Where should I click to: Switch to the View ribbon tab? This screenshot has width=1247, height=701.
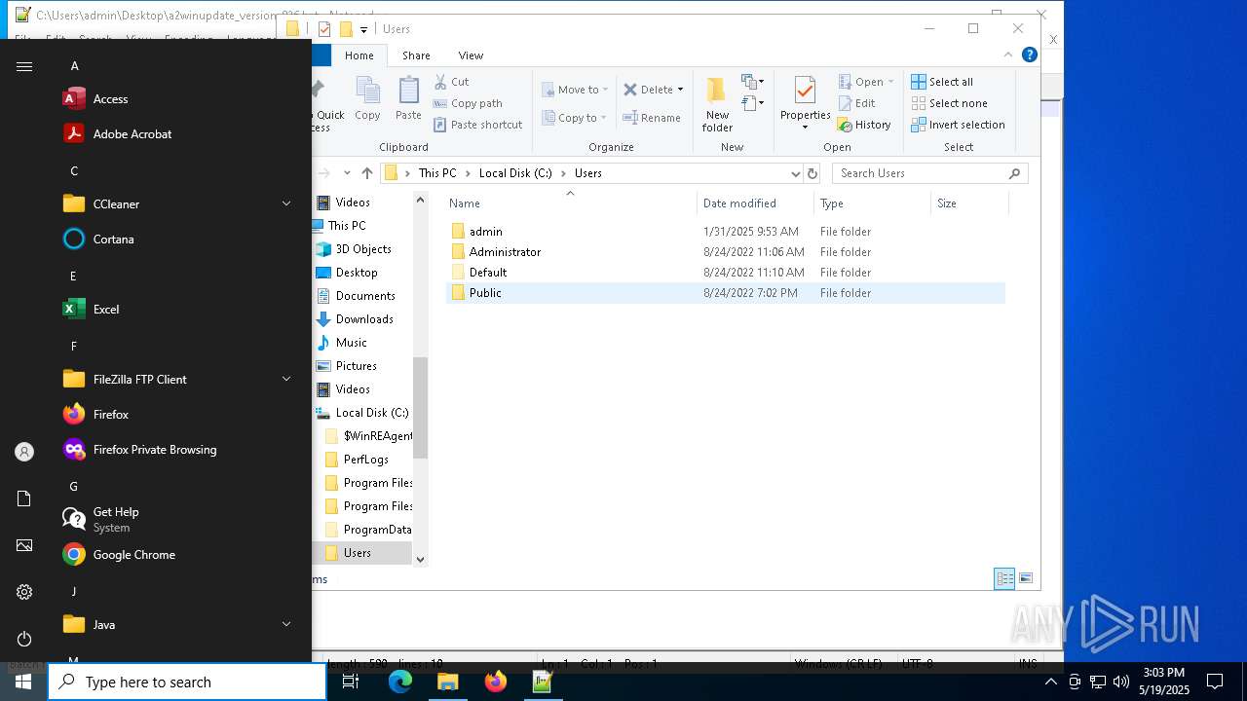471,55
